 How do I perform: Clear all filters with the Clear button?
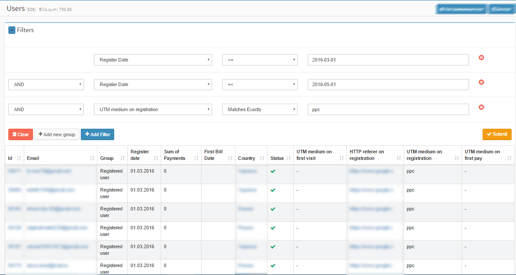21,134
